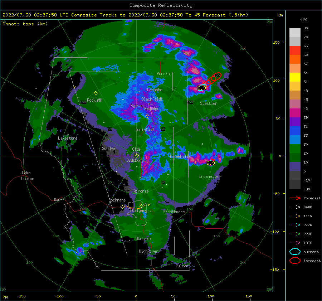Click the RedDeer city label
The width and height of the screenshot is (322, 301).
coord(152,108)
